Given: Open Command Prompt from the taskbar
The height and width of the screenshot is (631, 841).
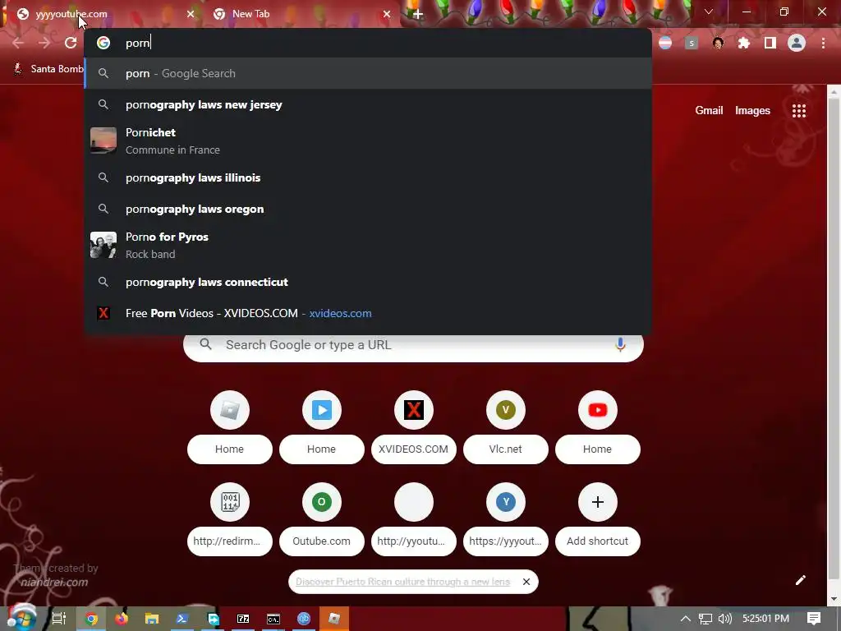Looking at the screenshot, I should pyautogui.click(x=273, y=619).
